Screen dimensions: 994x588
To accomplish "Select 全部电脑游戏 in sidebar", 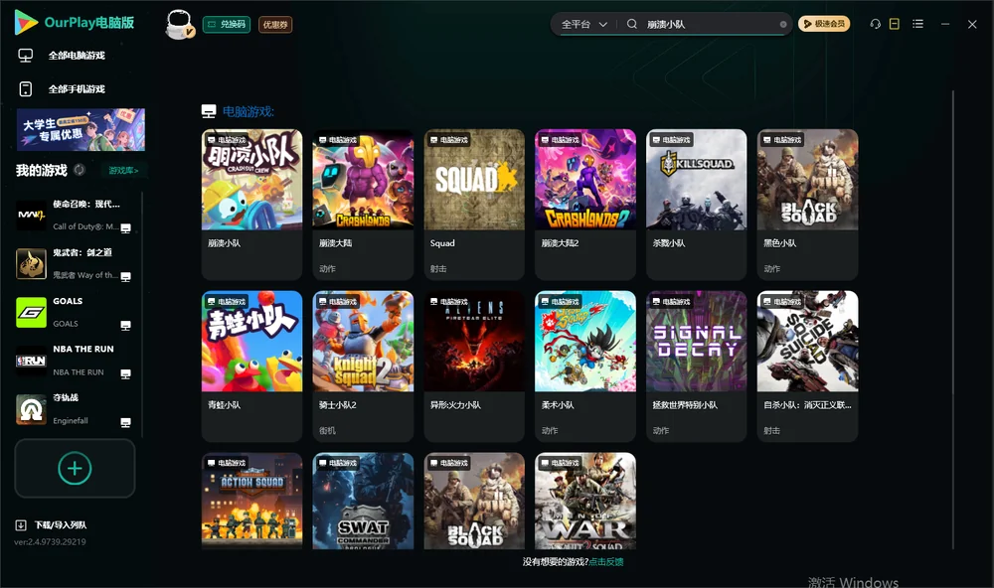I will [77, 56].
